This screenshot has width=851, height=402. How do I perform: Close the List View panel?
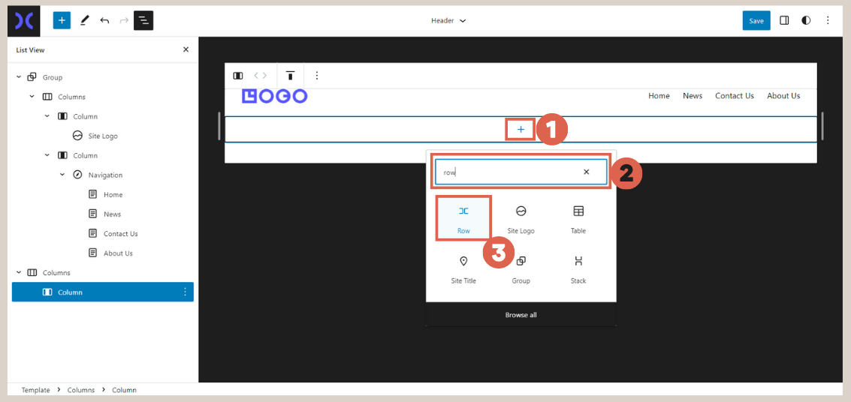186,49
